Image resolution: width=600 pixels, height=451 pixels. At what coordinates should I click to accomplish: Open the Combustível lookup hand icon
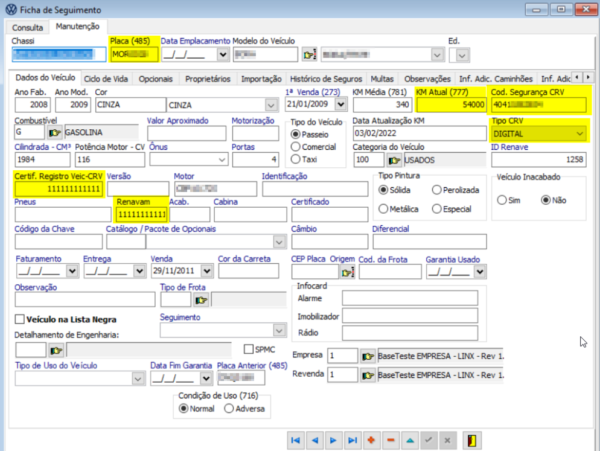[x=55, y=132]
